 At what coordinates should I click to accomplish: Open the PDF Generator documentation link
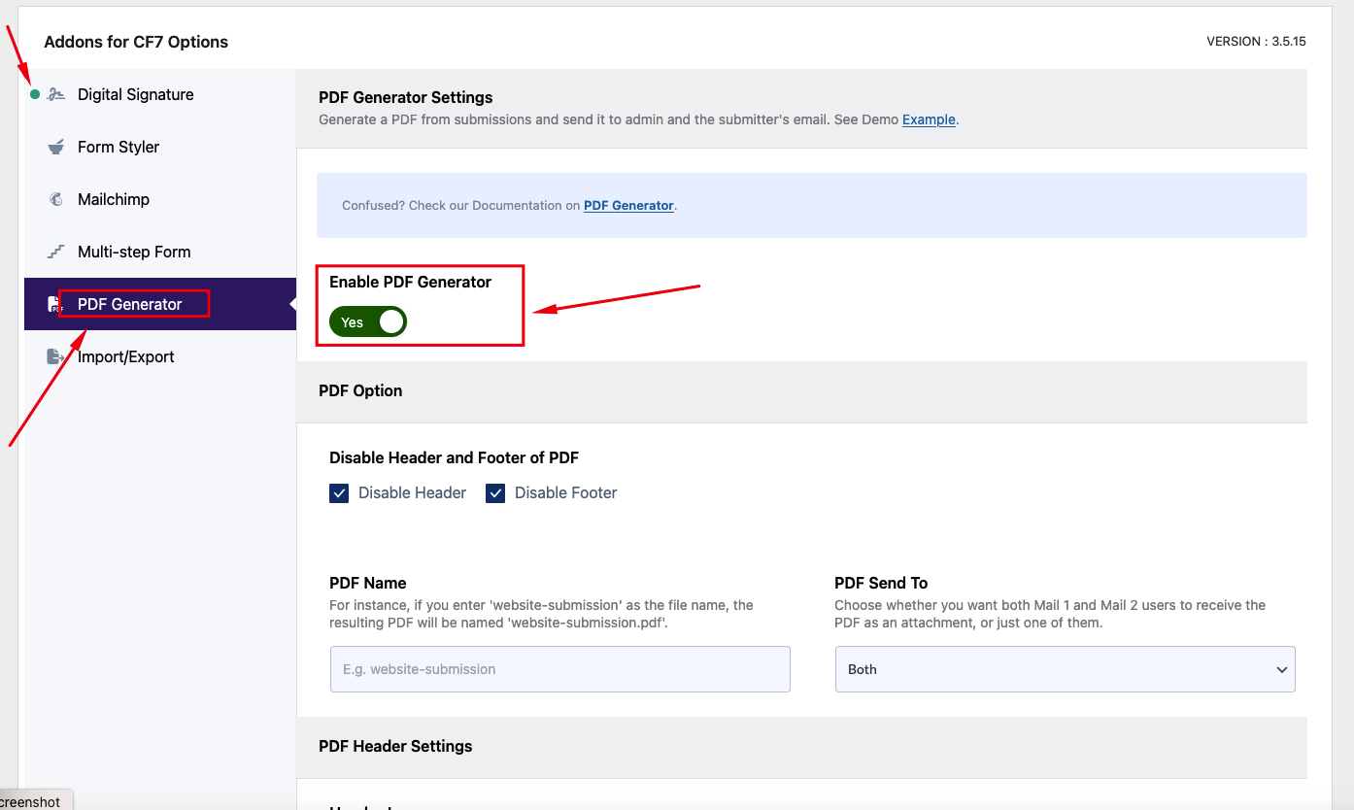click(628, 206)
